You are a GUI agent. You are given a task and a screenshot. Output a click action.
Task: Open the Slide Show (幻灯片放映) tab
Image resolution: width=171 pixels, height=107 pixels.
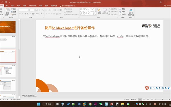pyautogui.click(x=32, y=6)
